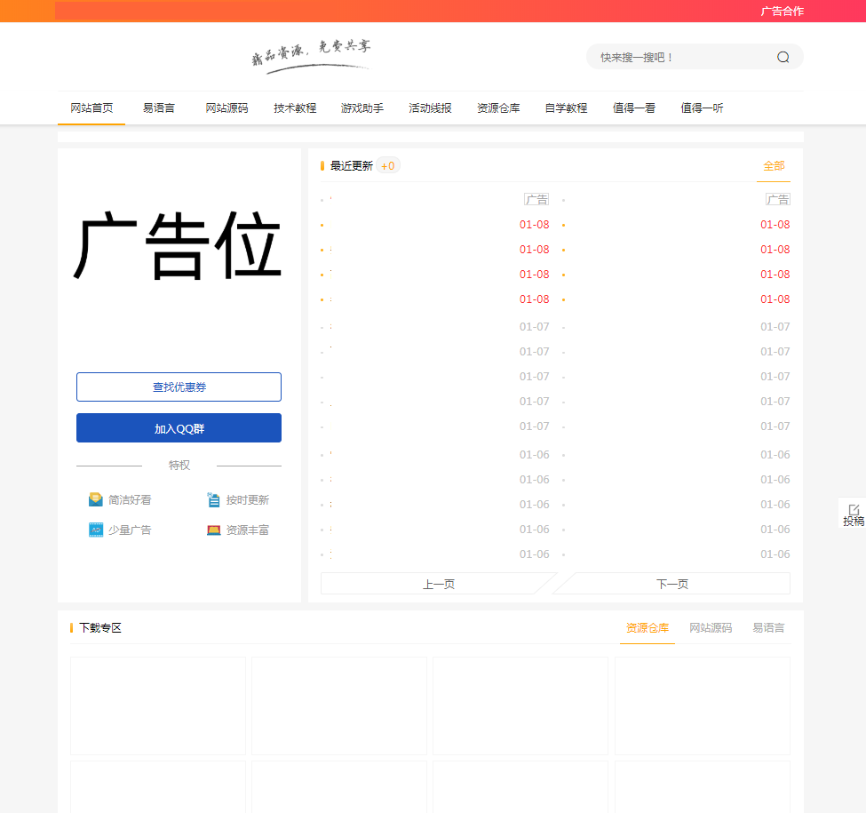The image size is (866, 813).
Task: Select 全部 to view all recent updates
Action: [772, 166]
